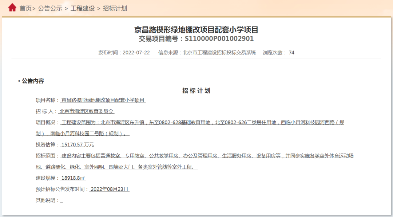The image size is (393, 217).
Task: Select transaction number S110000P001002901
Action: (219, 39)
